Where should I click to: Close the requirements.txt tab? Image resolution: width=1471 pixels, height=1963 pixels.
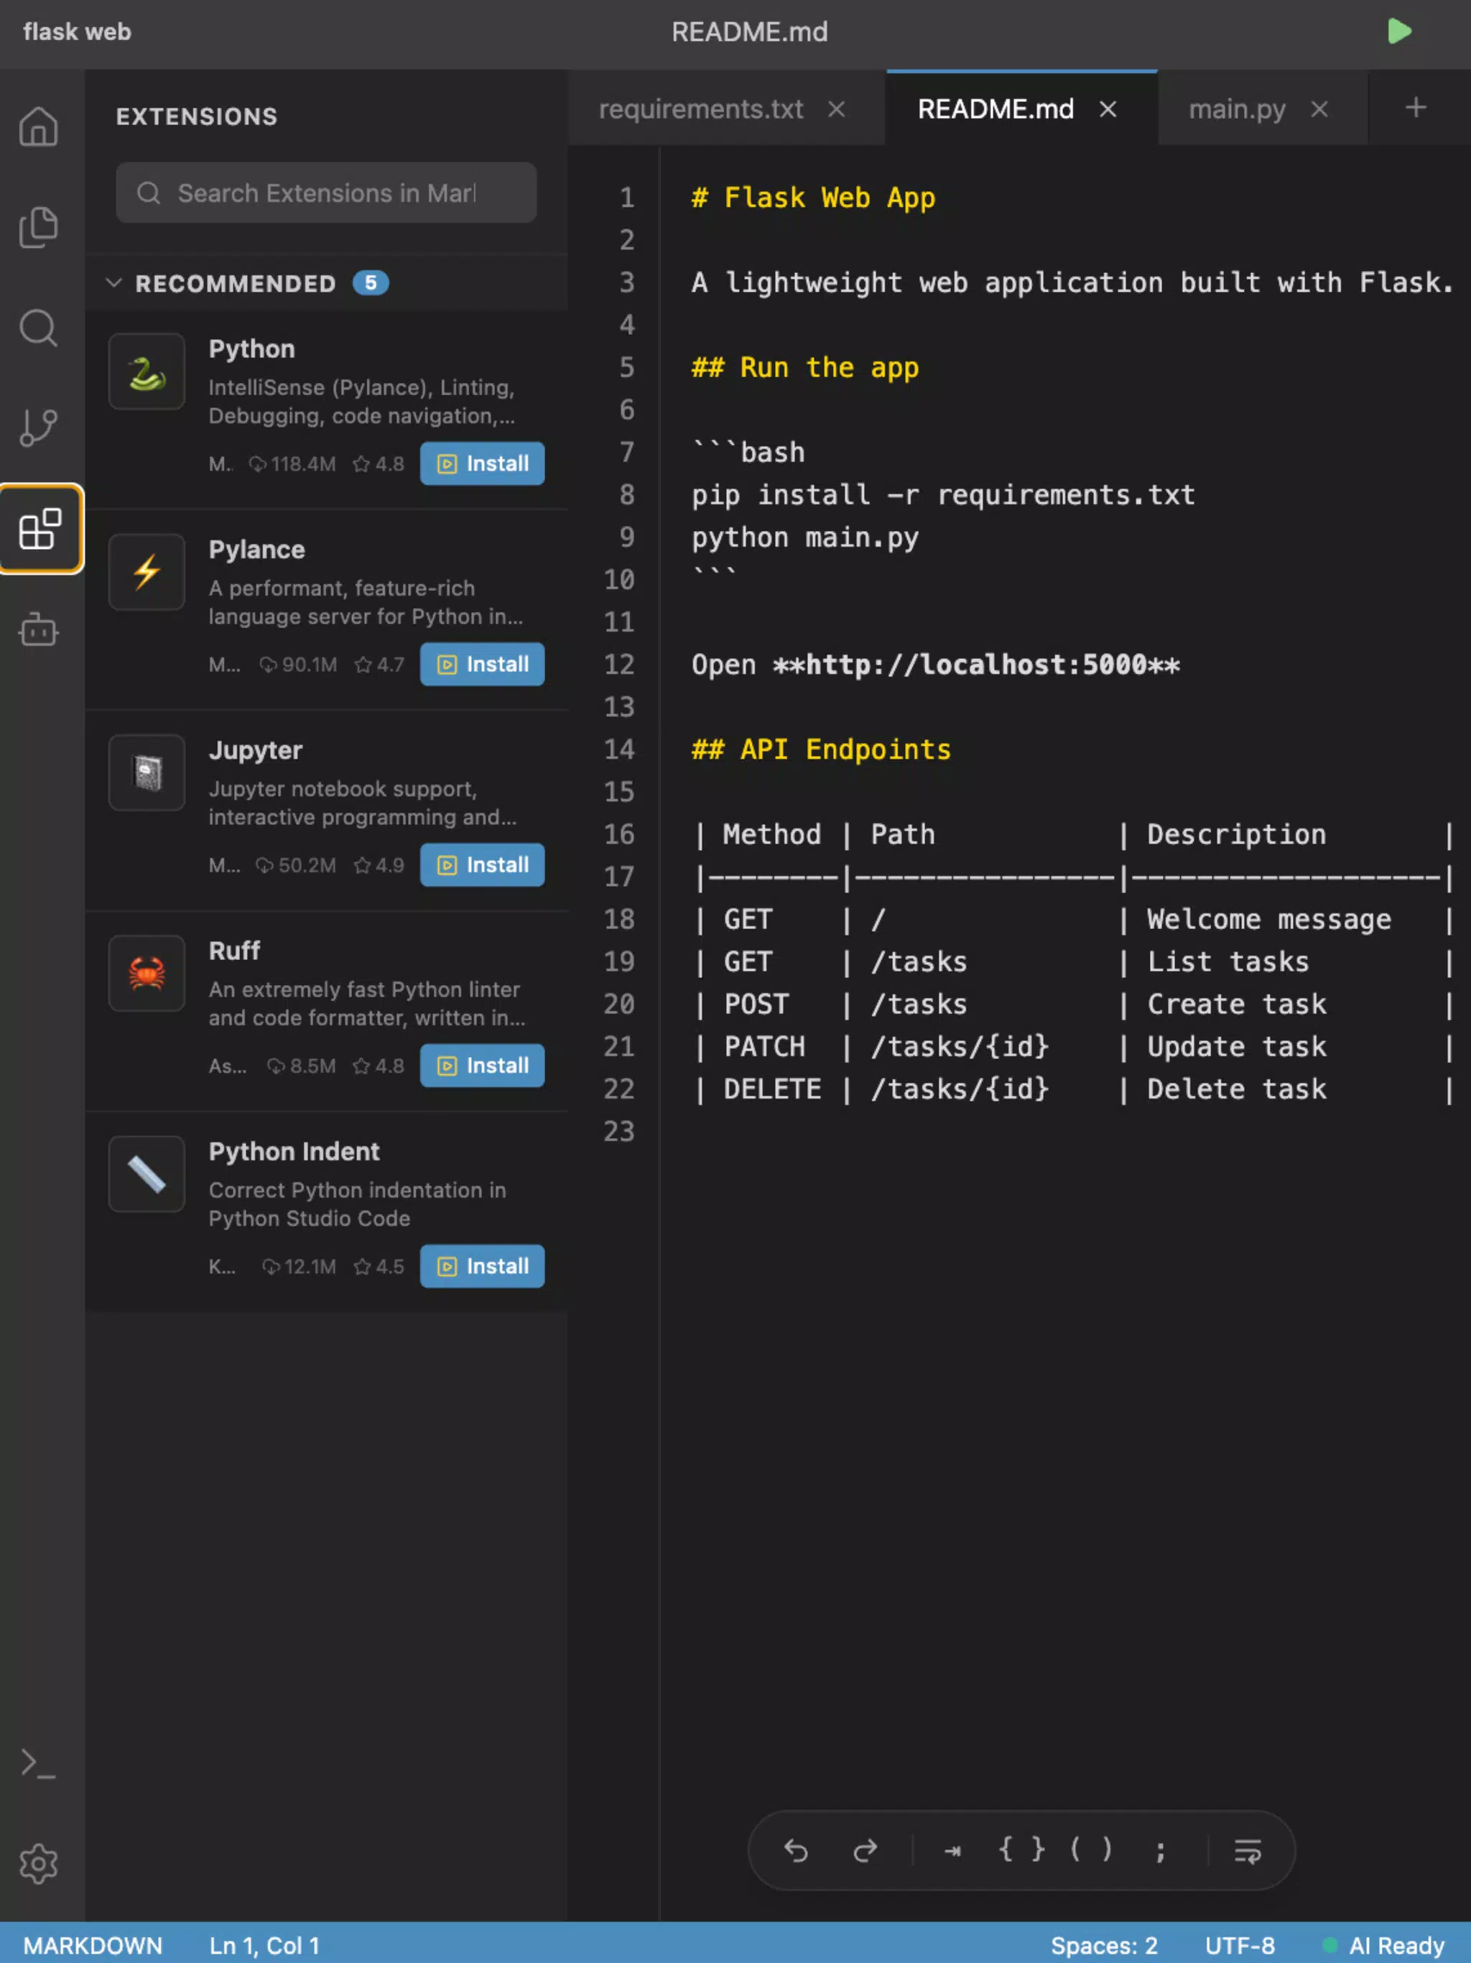pos(836,109)
